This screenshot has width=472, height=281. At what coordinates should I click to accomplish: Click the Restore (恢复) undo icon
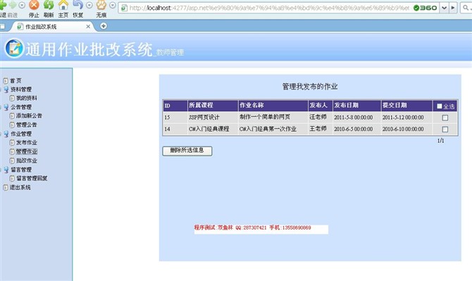(78, 5)
